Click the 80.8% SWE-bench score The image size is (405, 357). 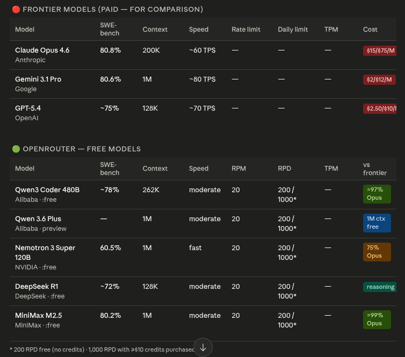(x=110, y=50)
